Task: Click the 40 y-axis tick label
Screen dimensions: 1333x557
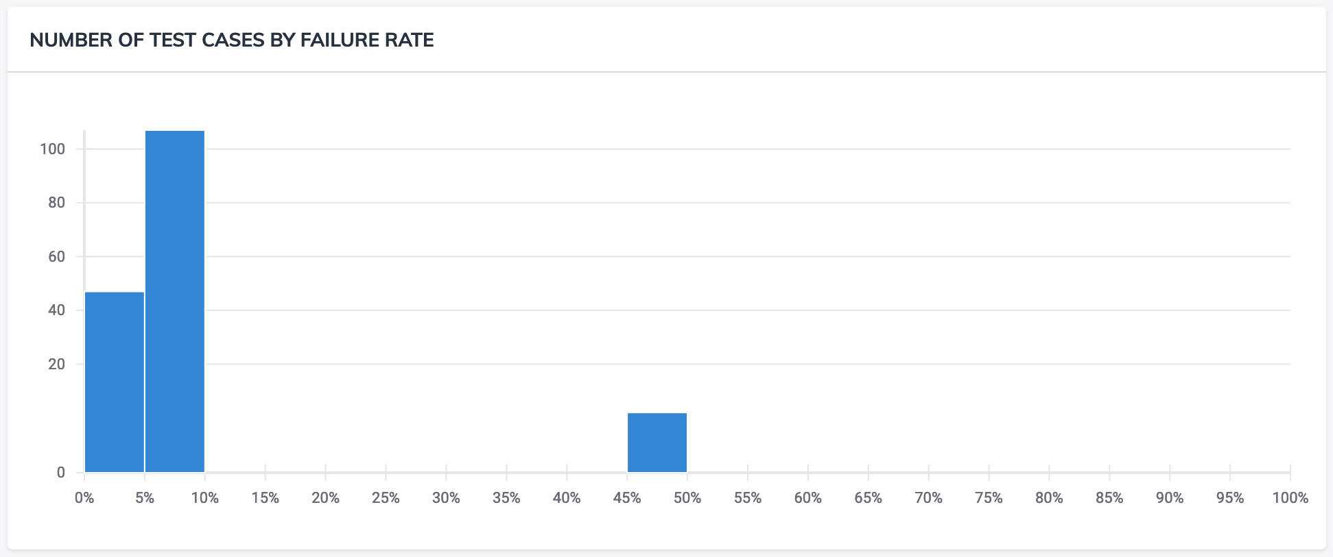Action: pos(57,310)
